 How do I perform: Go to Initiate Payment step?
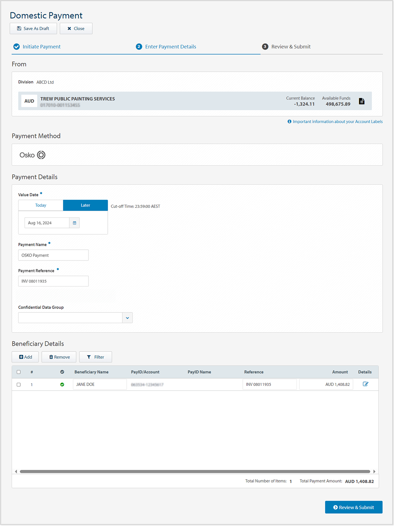(x=41, y=47)
